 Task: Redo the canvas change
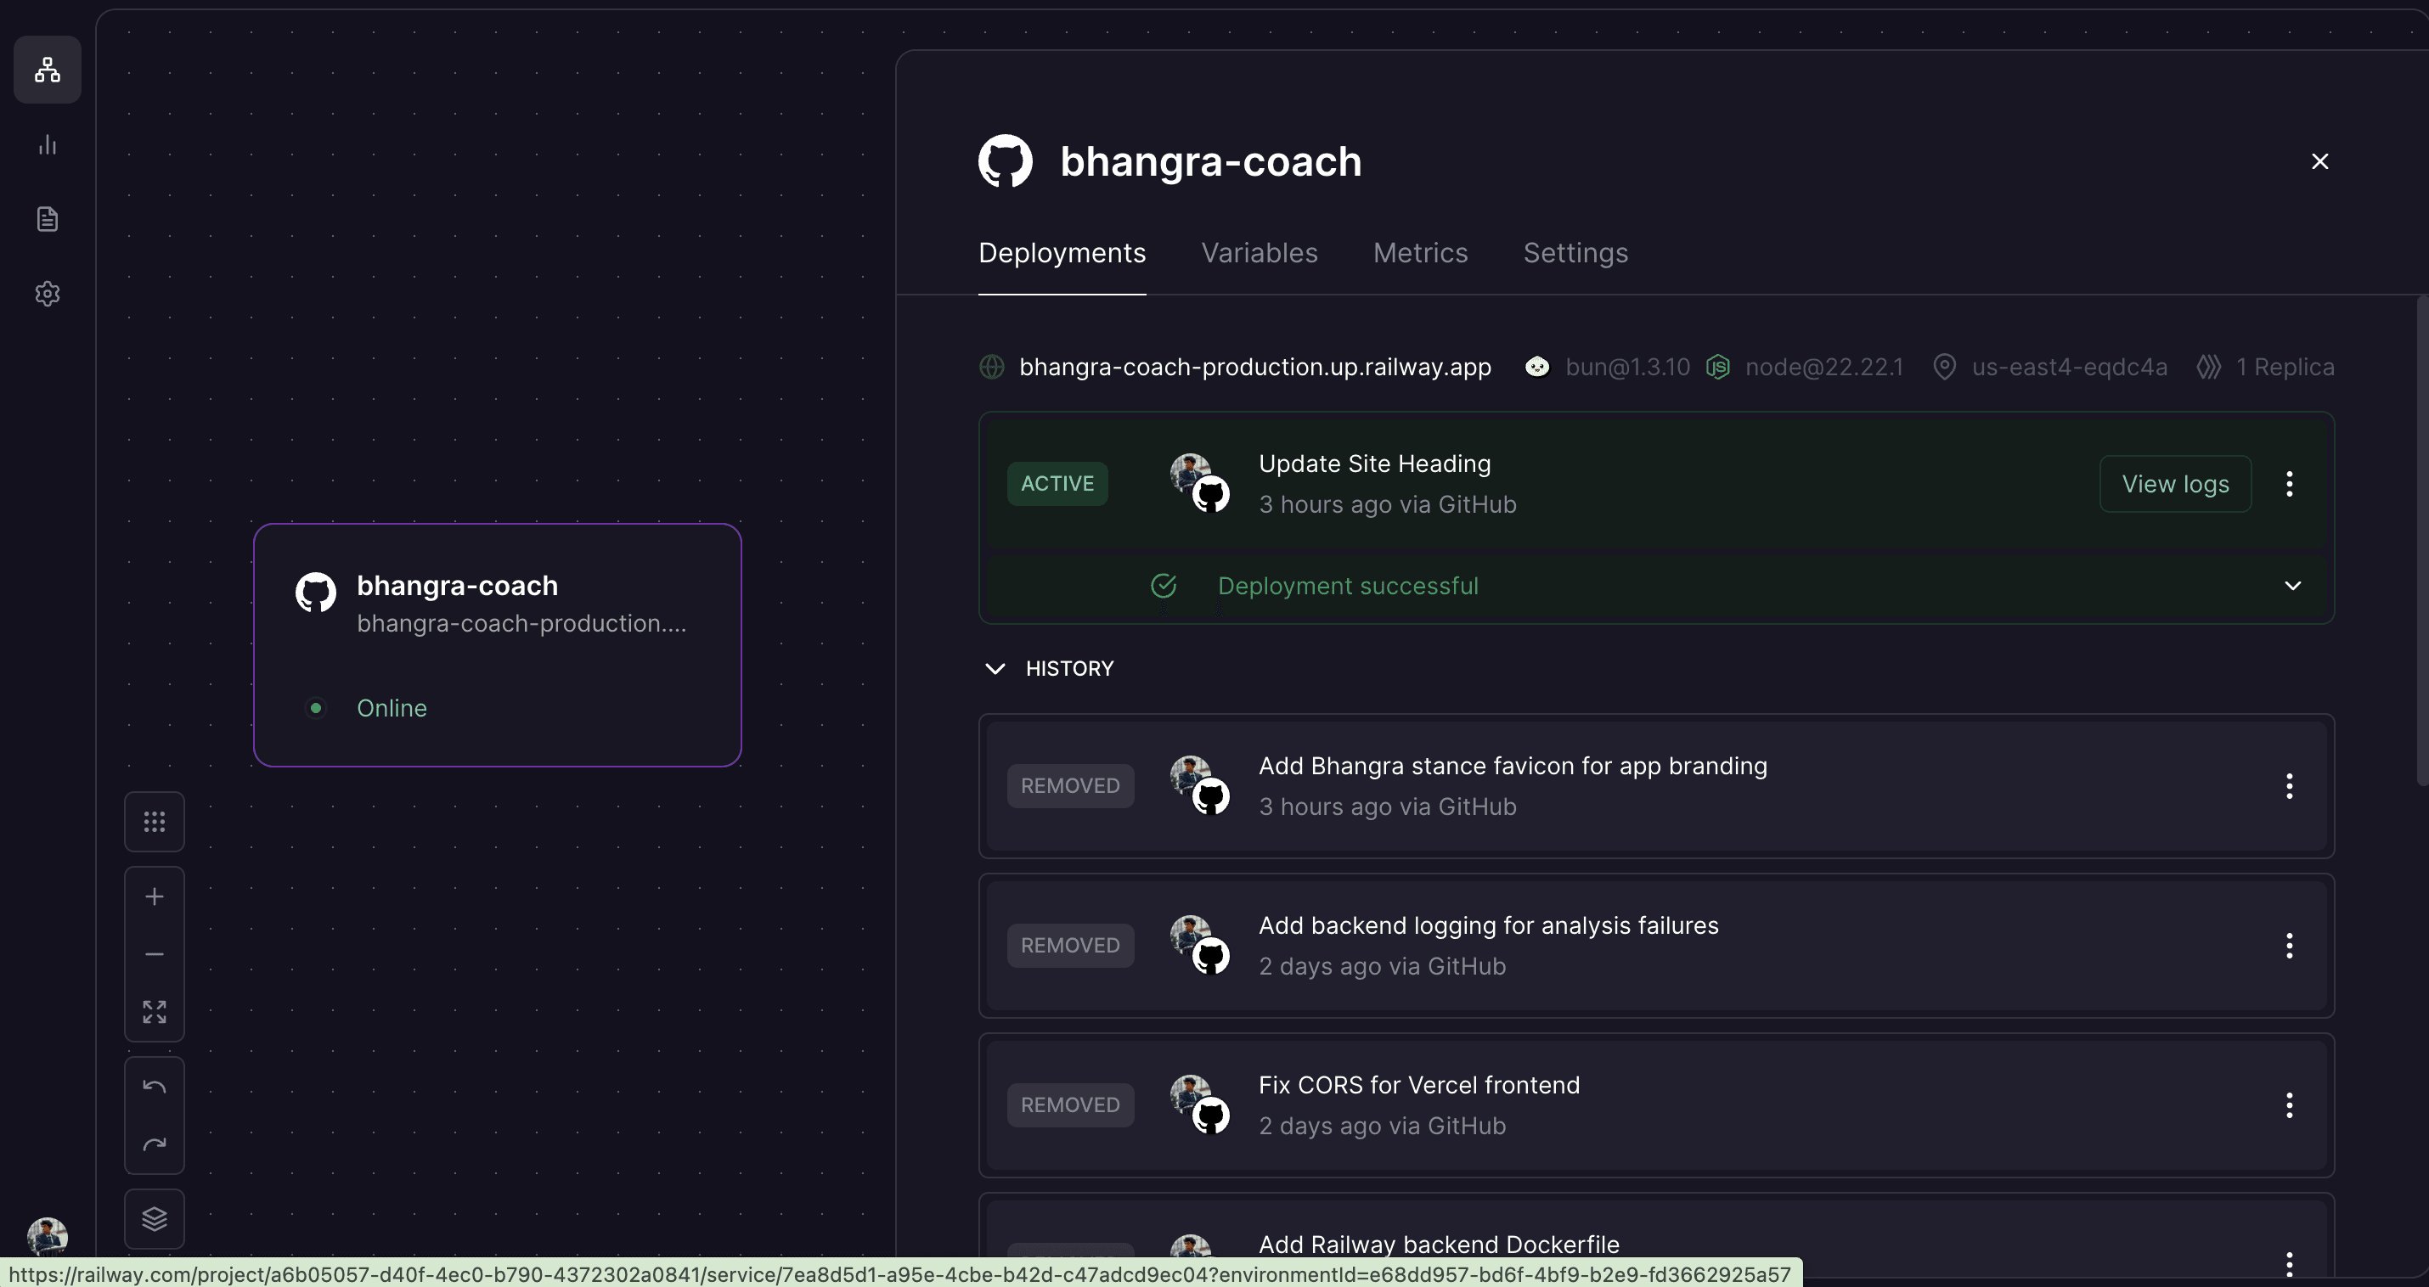point(155,1144)
